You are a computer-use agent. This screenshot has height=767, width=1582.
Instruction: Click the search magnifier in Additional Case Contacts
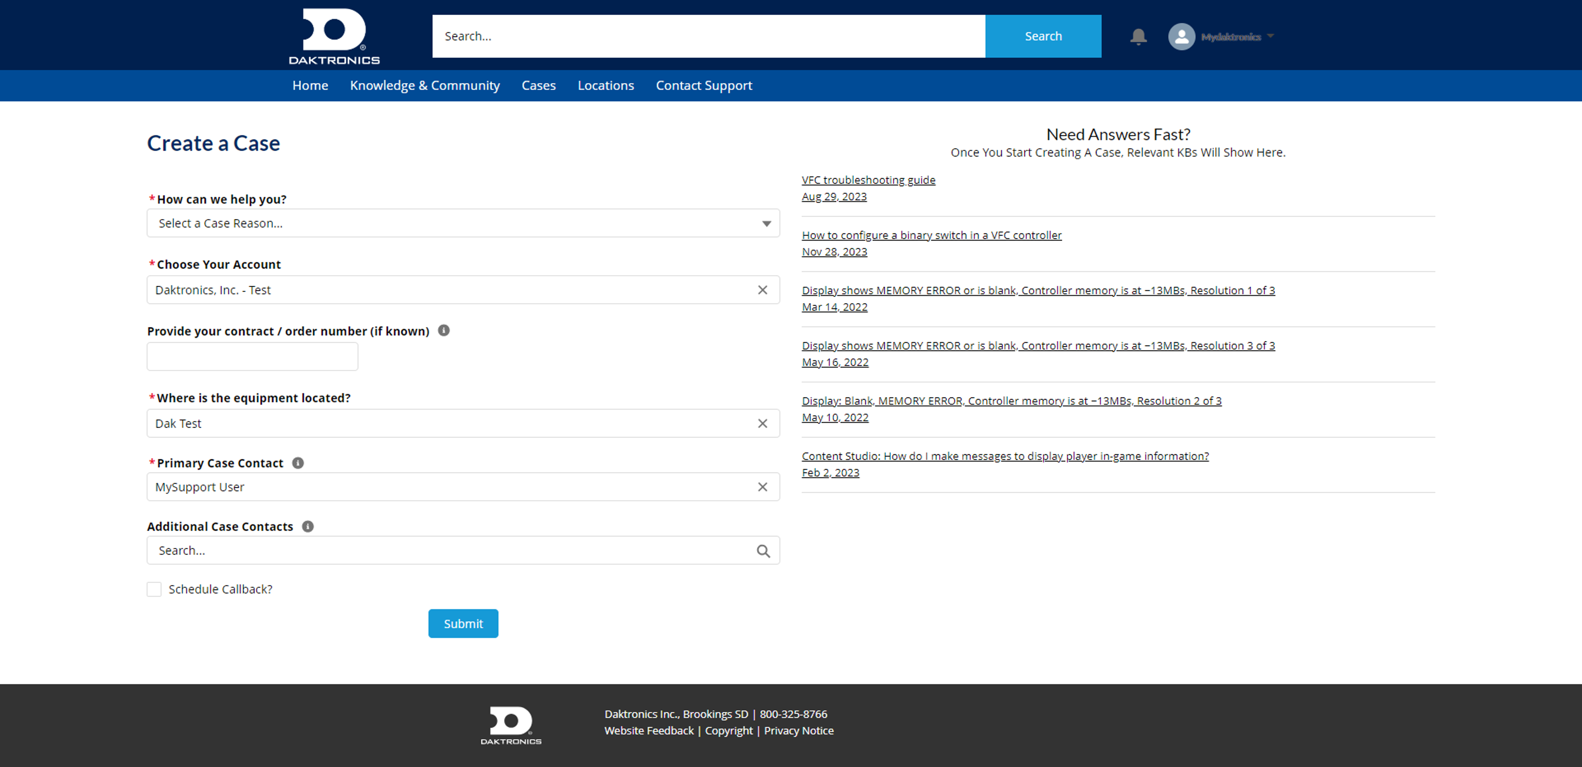pyautogui.click(x=763, y=550)
